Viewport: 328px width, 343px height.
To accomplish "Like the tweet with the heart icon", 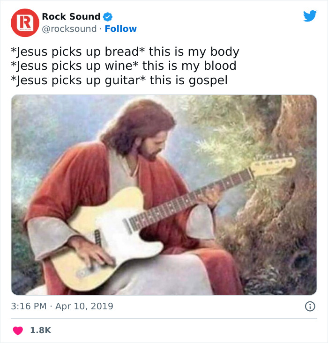I will (18, 330).
